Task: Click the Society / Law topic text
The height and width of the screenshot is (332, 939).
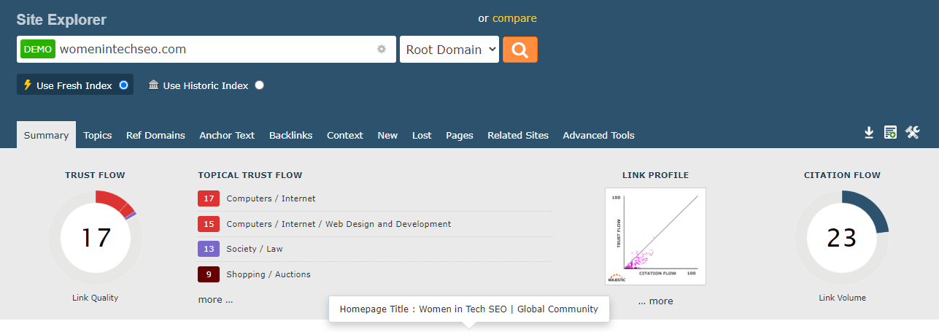Action: (x=255, y=249)
